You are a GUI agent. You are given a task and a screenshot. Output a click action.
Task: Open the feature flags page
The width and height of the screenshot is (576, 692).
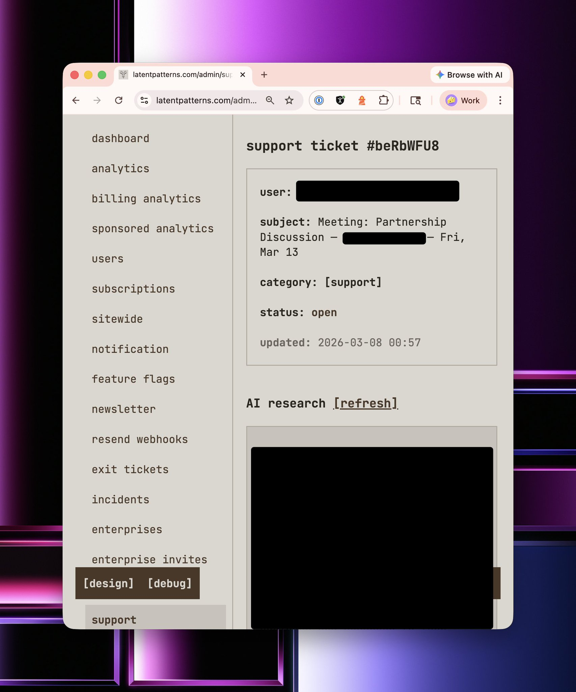point(133,379)
